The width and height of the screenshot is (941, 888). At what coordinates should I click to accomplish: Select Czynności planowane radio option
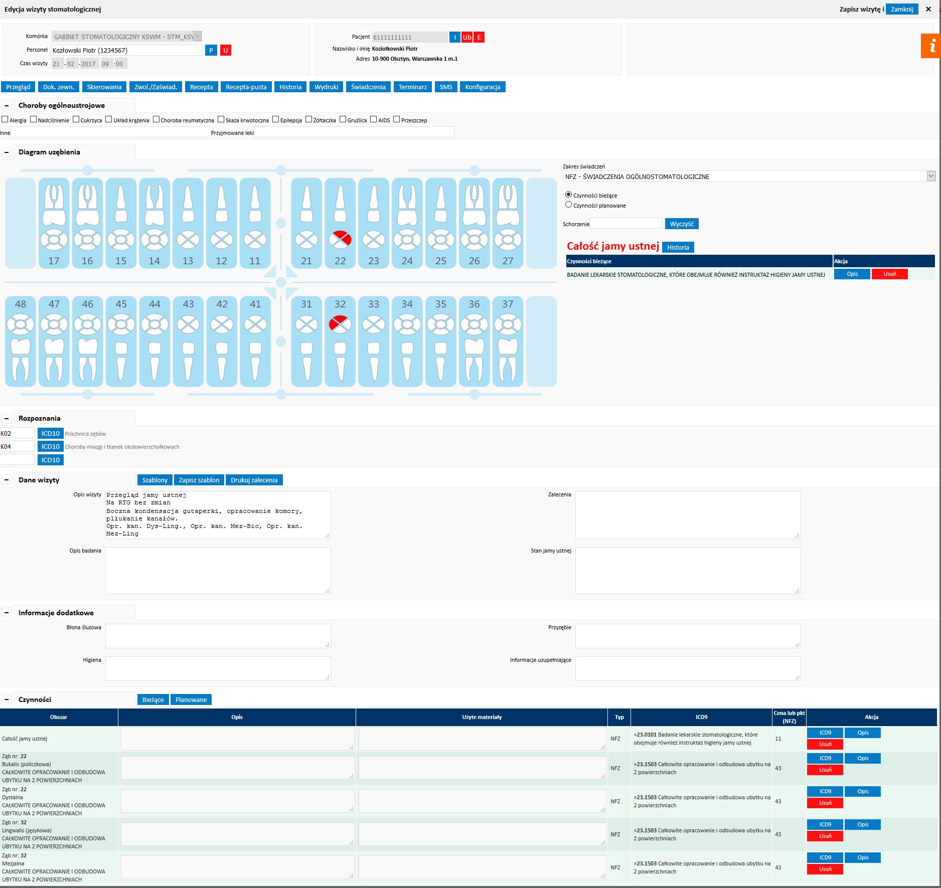coord(568,205)
